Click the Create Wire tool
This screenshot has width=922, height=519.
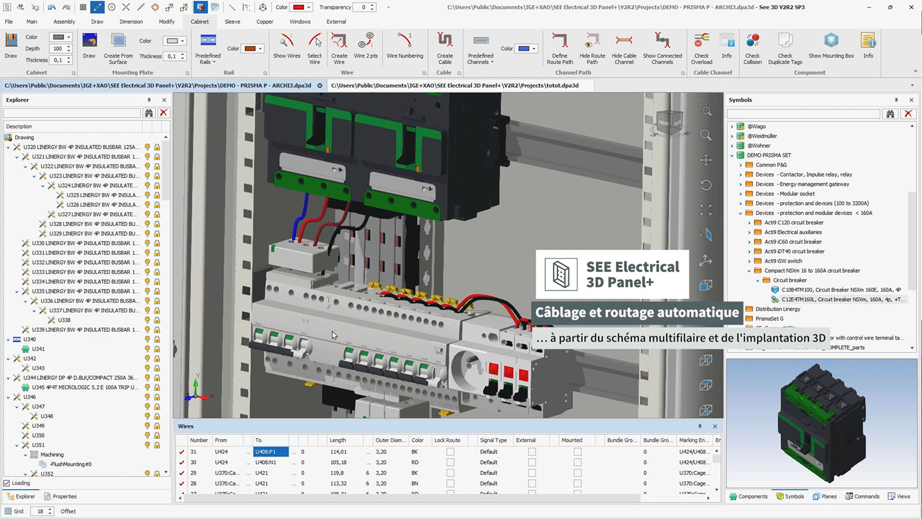[339, 48]
